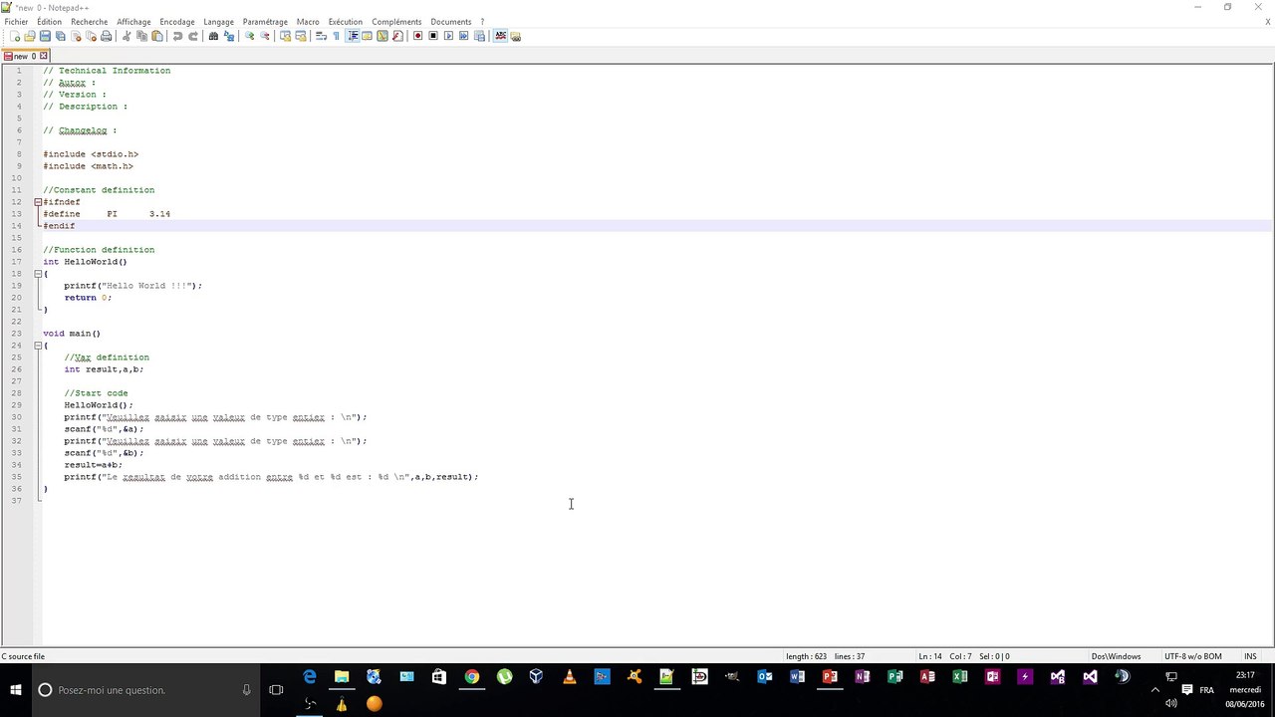This screenshot has width=1275, height=717.
Task: Stop macro recording toolbar button
Action: tap(433, 36)
